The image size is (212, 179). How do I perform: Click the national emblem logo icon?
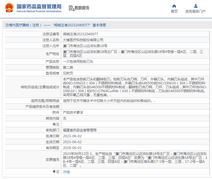pos(9,8)
